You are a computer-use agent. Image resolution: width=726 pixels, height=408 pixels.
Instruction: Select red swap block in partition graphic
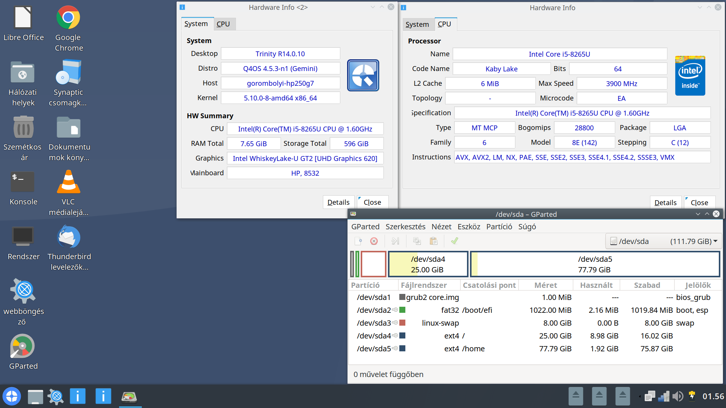(x=374, y=264)
